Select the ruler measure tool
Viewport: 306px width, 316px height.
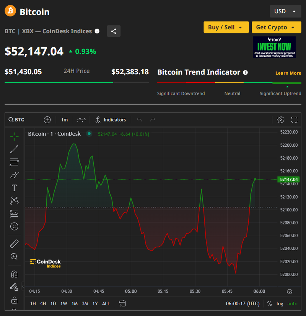14,244
